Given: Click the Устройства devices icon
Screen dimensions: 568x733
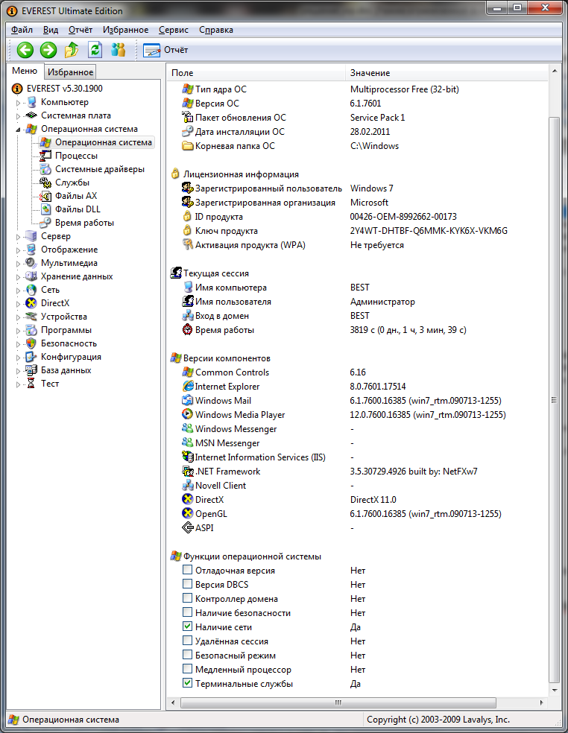Looking at the screenshot, I should click(31, 317).
